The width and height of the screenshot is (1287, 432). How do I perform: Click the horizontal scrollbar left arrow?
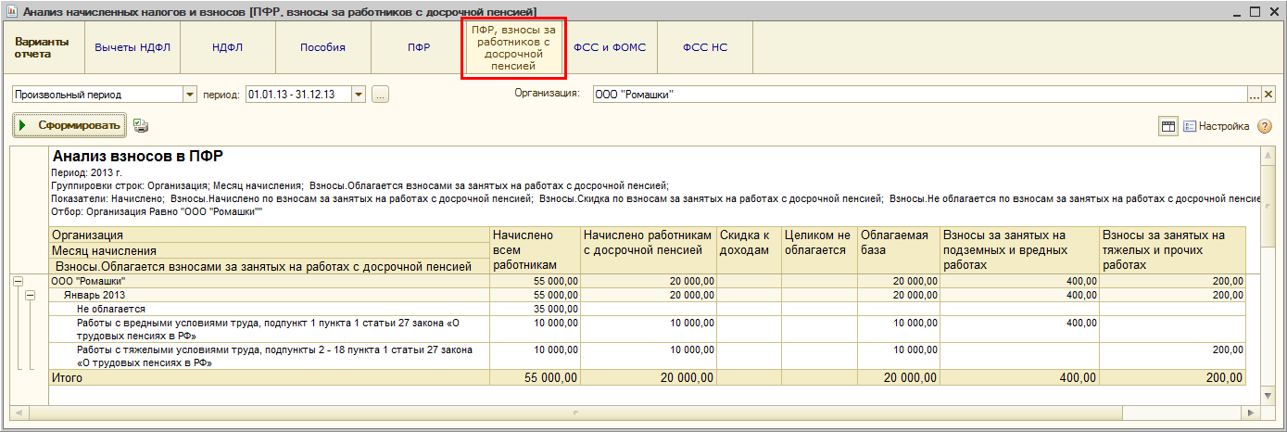click(x=19, y=412)
